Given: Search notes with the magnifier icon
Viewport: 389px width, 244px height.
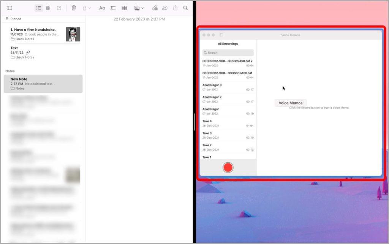Looking at the screenshot, I should pos(185,8).
